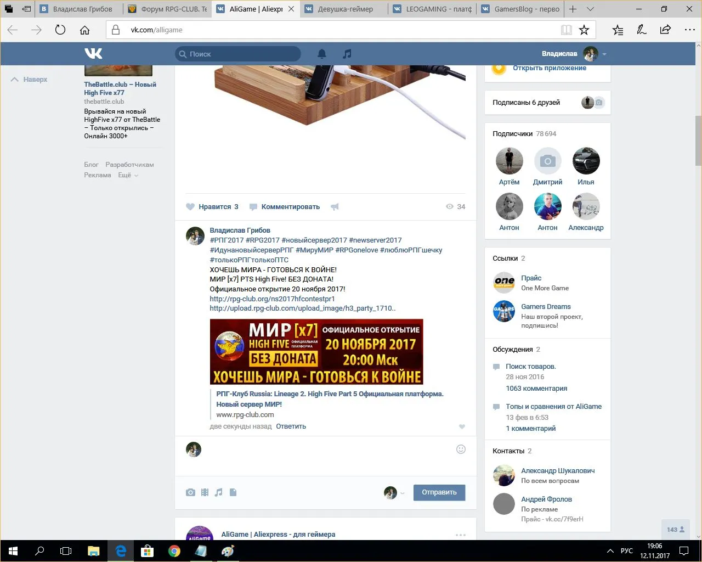Go to browser home page
The image size is (702, 562).
pyautogui.click(x=84, y=30)
